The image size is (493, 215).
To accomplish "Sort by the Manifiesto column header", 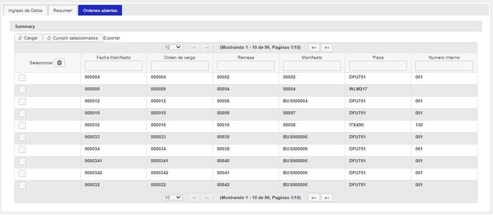I will [312, 58].
